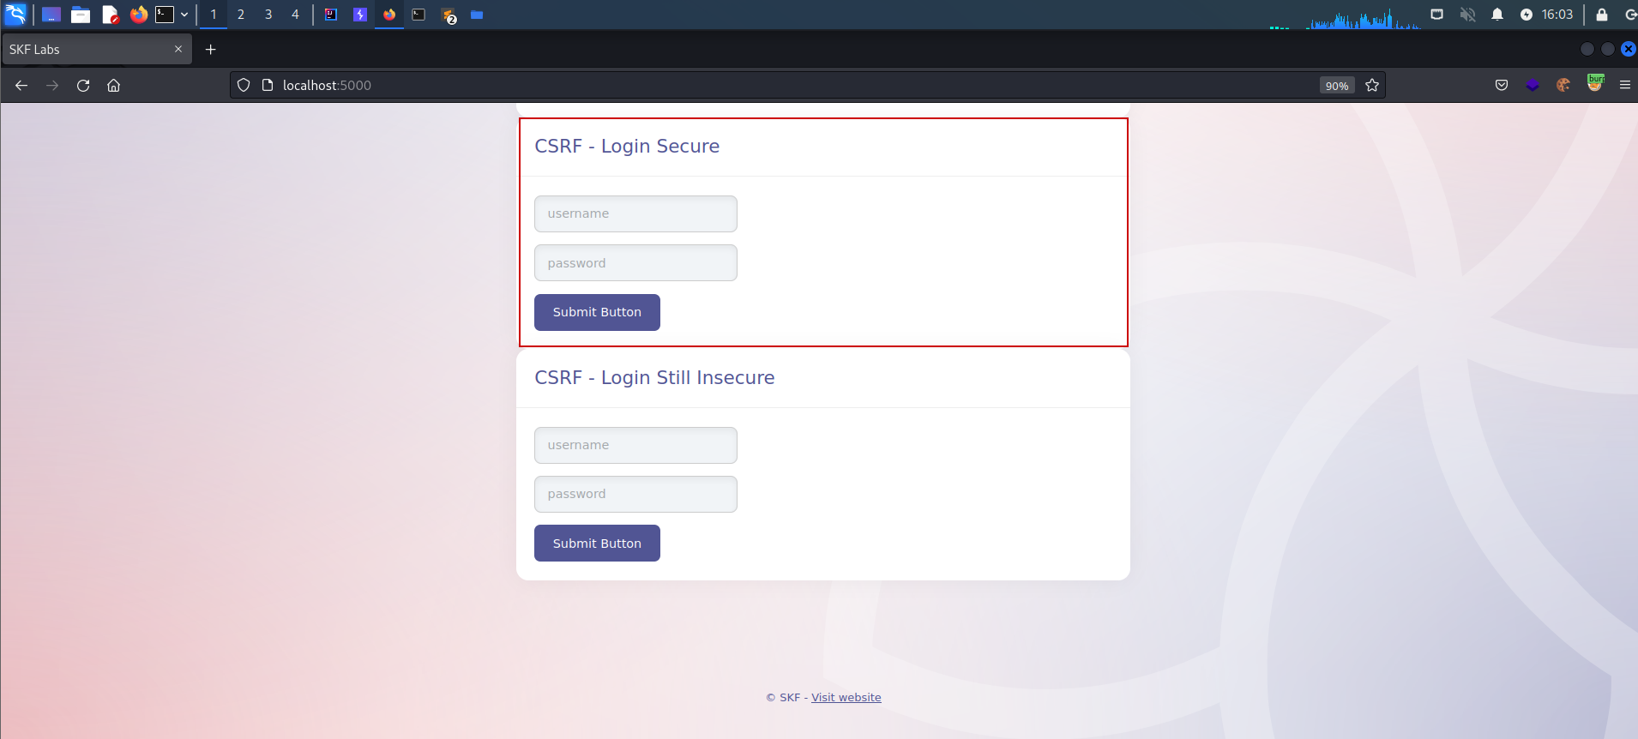
Task: Submit the Login Still Insecure form
Action: tap(597, 544)
